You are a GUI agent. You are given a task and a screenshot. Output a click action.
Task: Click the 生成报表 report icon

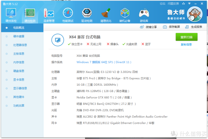(187, 27)
